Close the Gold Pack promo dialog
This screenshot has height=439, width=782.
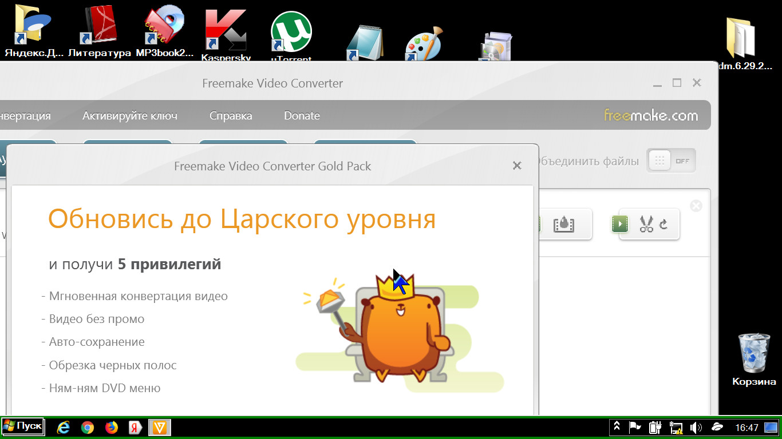pyautogui.click(x=517, y=166)
